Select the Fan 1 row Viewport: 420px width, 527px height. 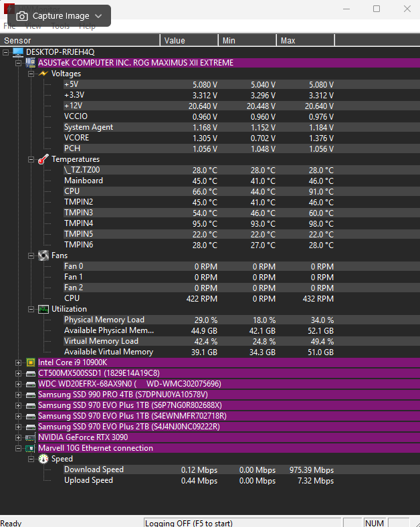[241, 278]
